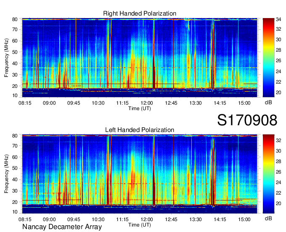This screenshot has height=232, width=286.
Task: Click the 09:00 tick under the Right Handed plot
Action: coord(49,103)
